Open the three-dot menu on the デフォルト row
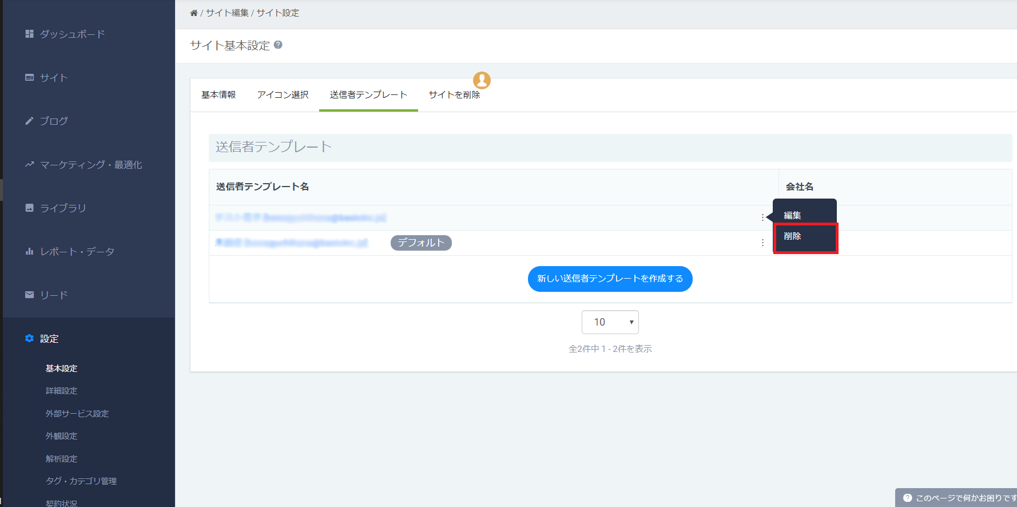This screenshot has height=507, width=1017. click(762, 243)
